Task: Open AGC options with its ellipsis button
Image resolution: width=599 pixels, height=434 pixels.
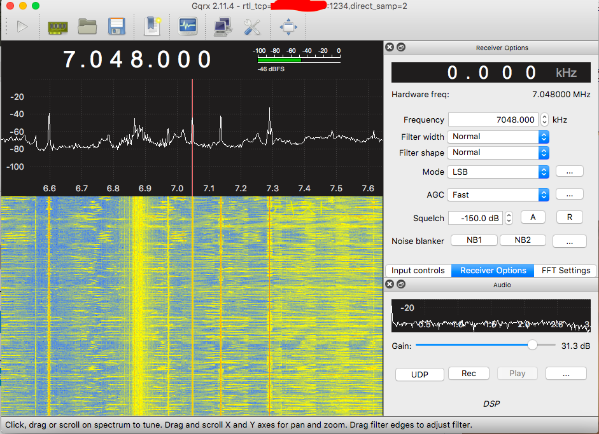Action: point(569,194)
